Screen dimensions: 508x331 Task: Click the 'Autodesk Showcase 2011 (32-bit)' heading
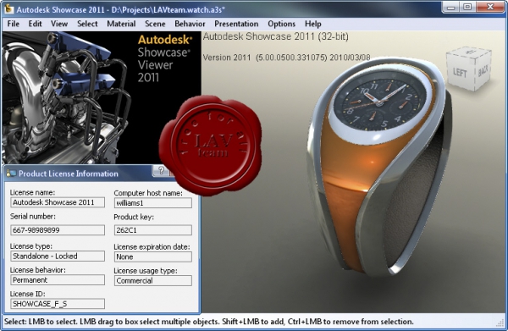click(276, 36)
